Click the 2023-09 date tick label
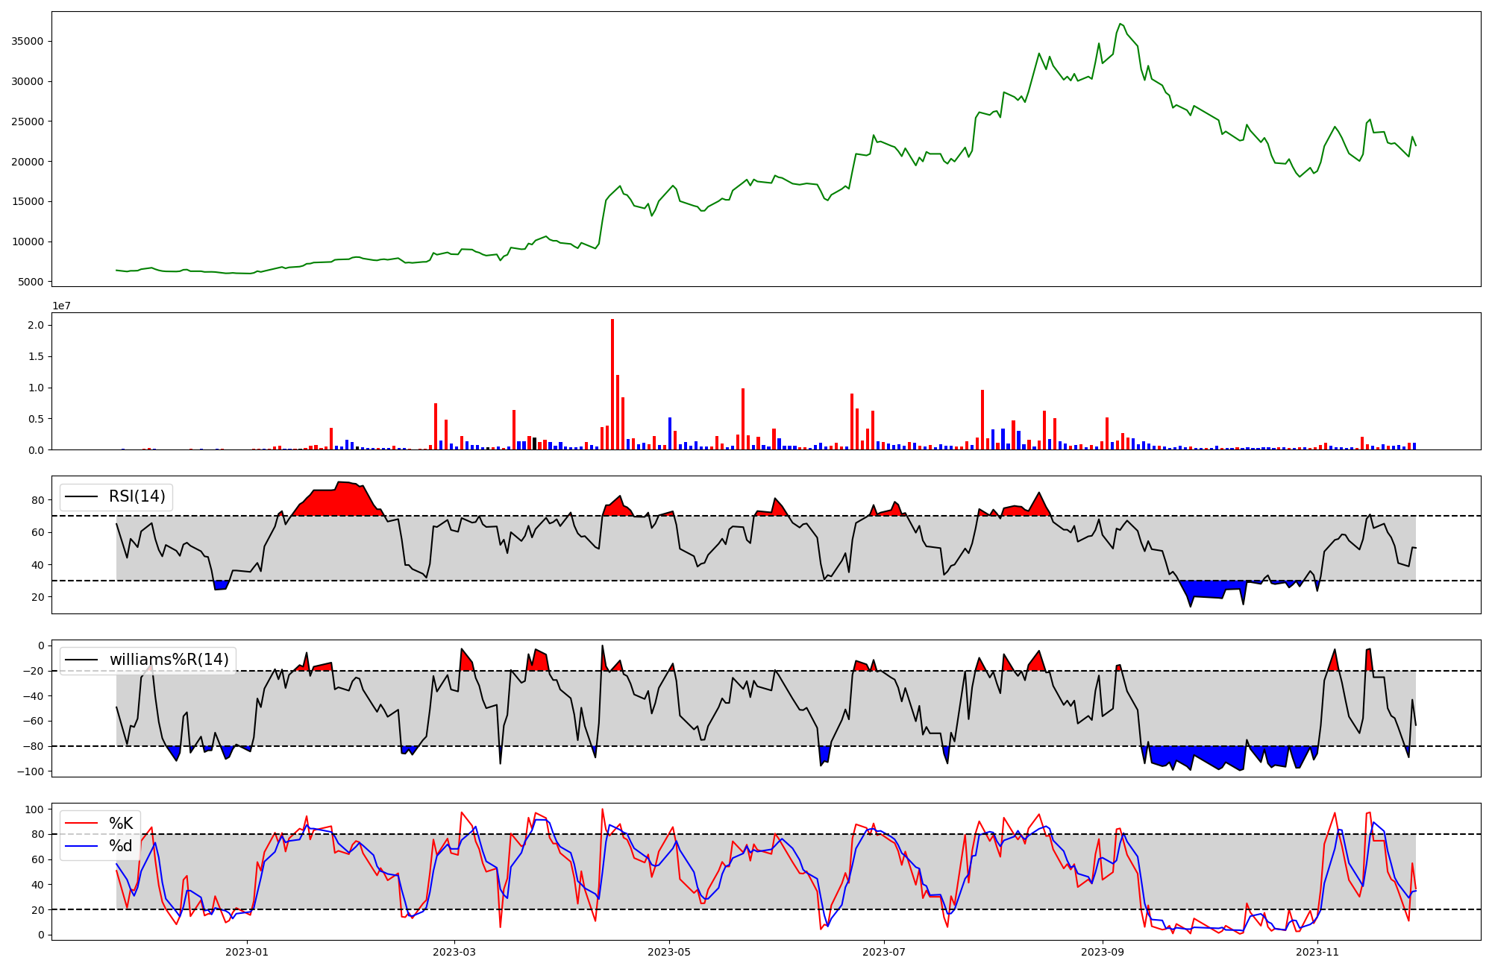The height and width of the screenshot is (969, 1492). (1103, 952)
